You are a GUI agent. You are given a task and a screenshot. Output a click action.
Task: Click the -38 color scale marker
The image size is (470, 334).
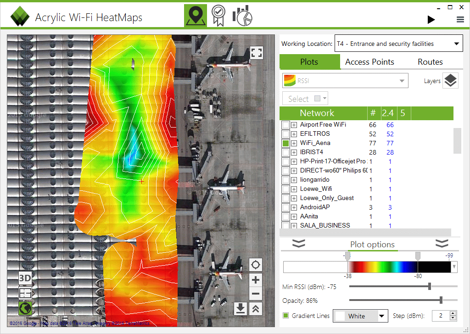(347, 256)
